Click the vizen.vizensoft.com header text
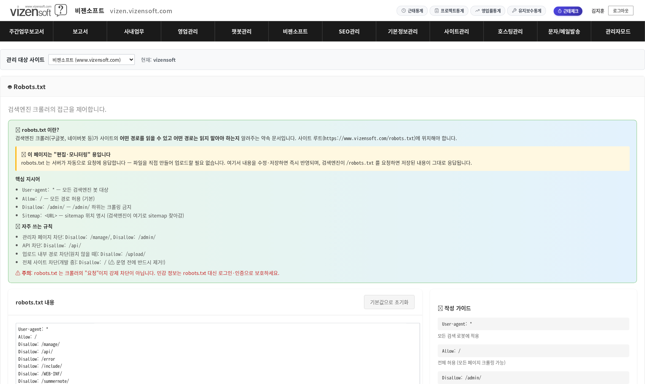The width and height of the screenshot is (645, 384). click(x=141, y=11)
